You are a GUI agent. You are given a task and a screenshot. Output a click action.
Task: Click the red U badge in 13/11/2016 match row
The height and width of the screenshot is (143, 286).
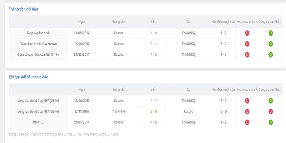(271, 112)
